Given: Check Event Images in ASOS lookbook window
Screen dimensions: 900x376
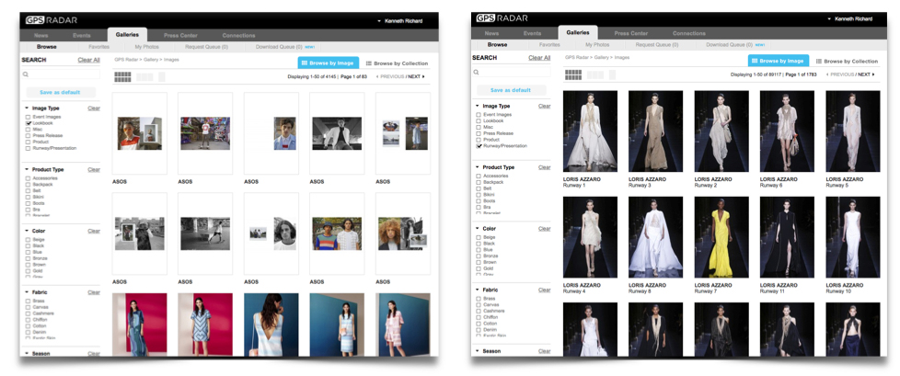Looking at the screenshot, I should pos(29,117).
